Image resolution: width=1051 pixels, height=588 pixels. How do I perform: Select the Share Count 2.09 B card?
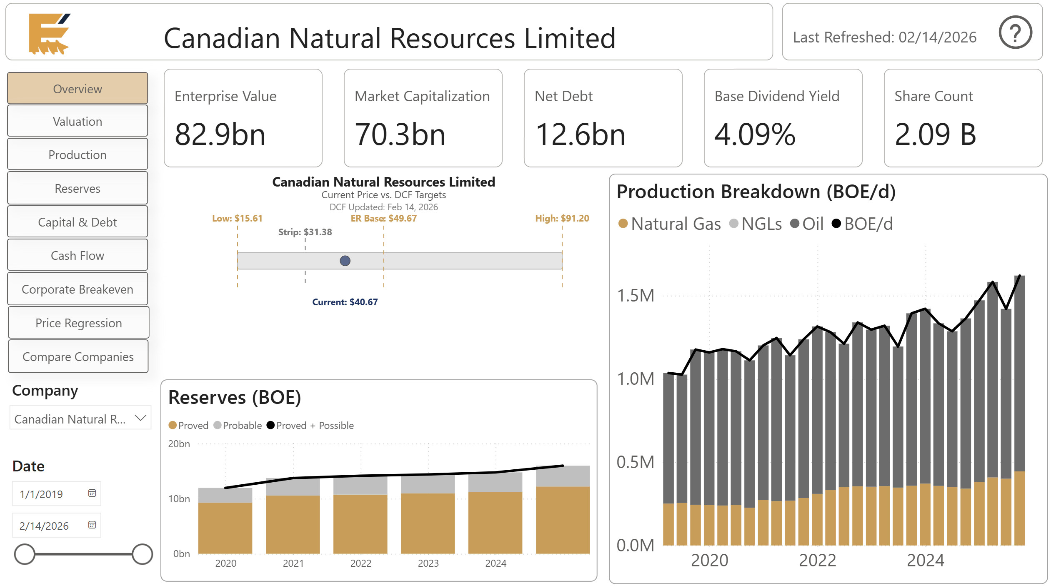pyautogui.click(x=963, y=118)
